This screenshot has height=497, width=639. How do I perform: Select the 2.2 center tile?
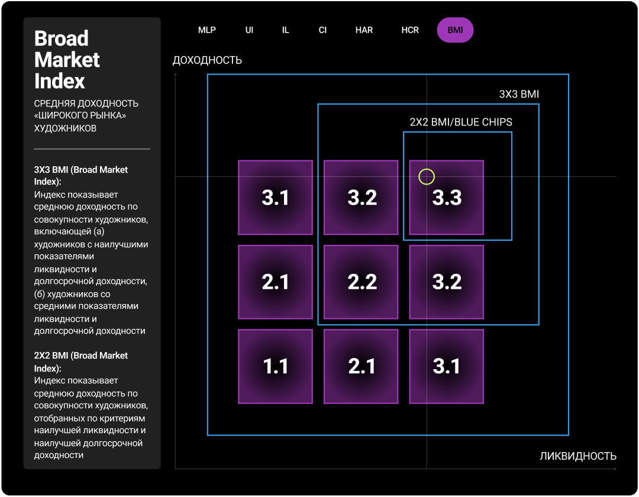click(362, 282)
